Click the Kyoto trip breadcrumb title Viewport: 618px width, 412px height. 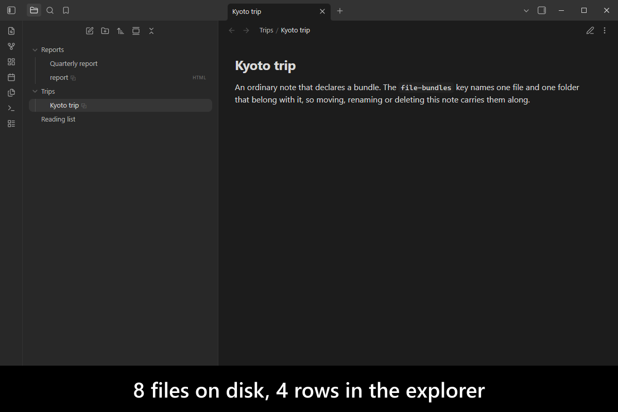(x=296, y=30)
